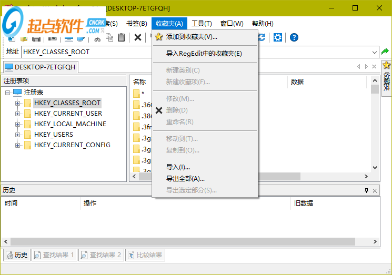Open the 工具(T) menu
The width and height of the screenshot is (392, 275).
202,24
